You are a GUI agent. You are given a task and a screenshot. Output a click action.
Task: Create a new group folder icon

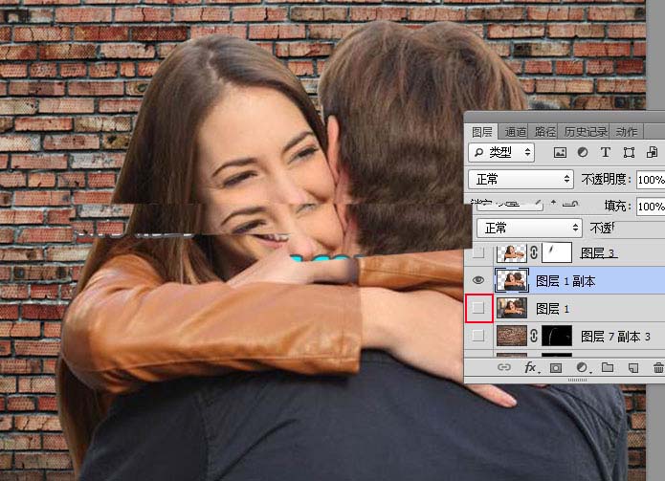(608, 367)
